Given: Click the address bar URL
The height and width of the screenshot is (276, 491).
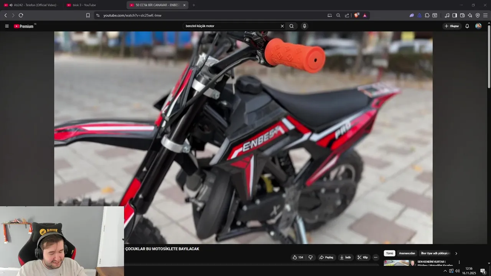Looking at the screenshot, I should point(132,15).
